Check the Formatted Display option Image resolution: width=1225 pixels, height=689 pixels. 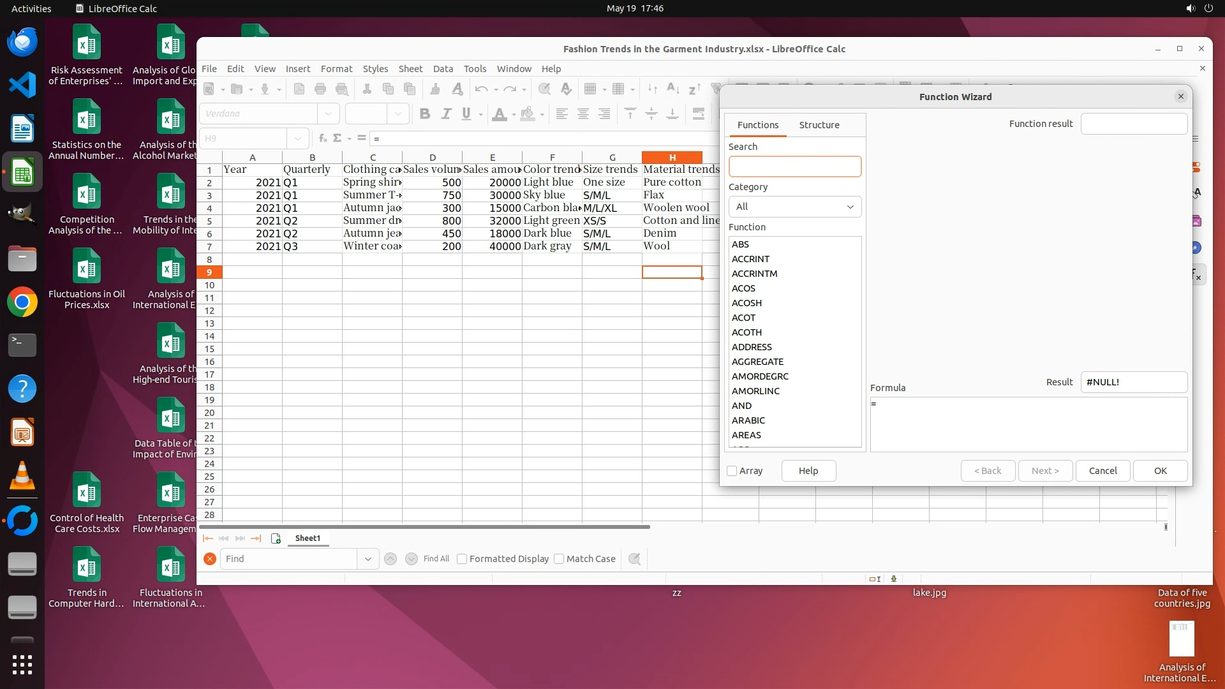point(463,559)
